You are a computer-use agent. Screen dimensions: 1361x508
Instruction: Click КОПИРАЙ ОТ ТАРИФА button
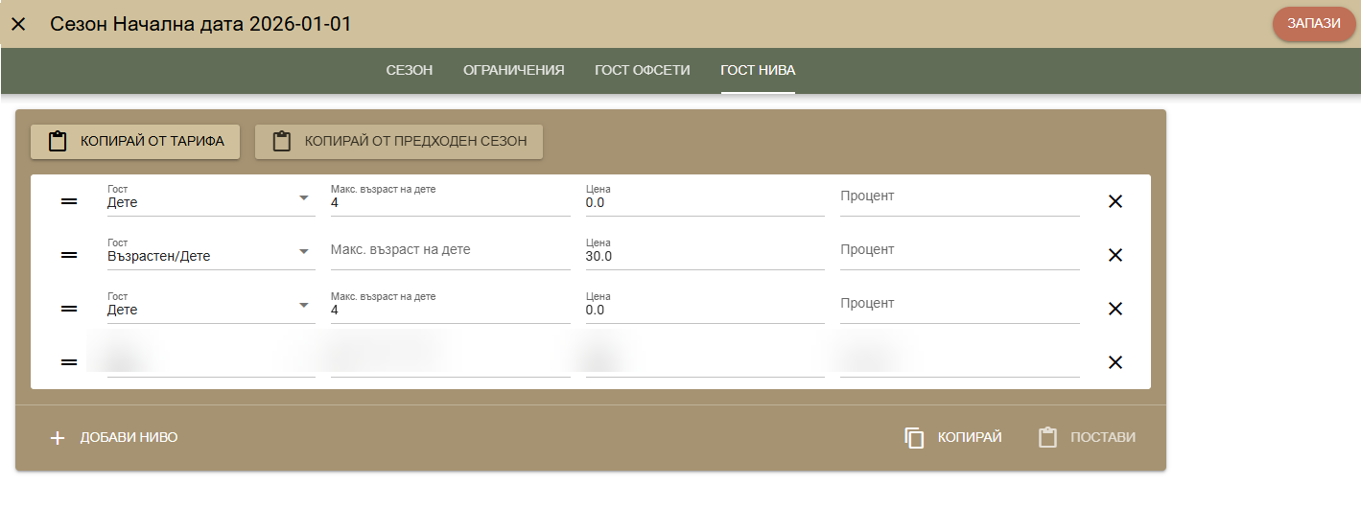(135, 141)
